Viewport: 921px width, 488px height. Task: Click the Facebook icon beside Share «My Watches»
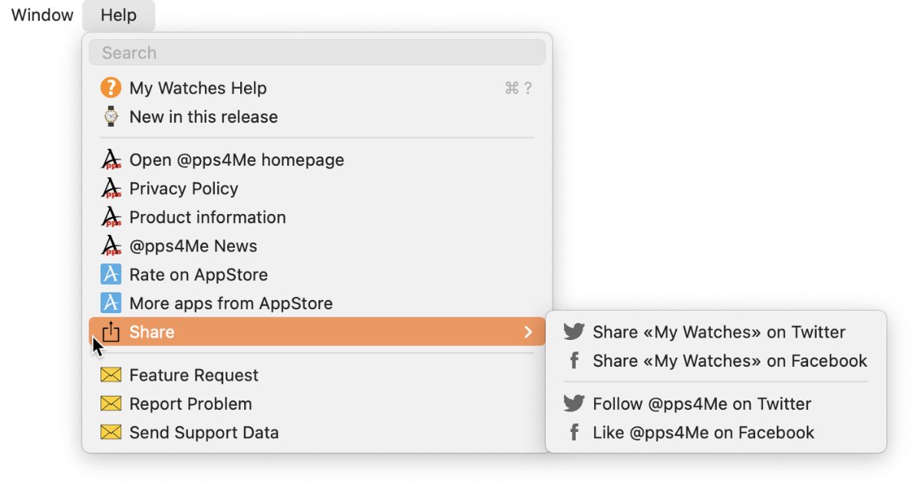click(x=574, y=361)
